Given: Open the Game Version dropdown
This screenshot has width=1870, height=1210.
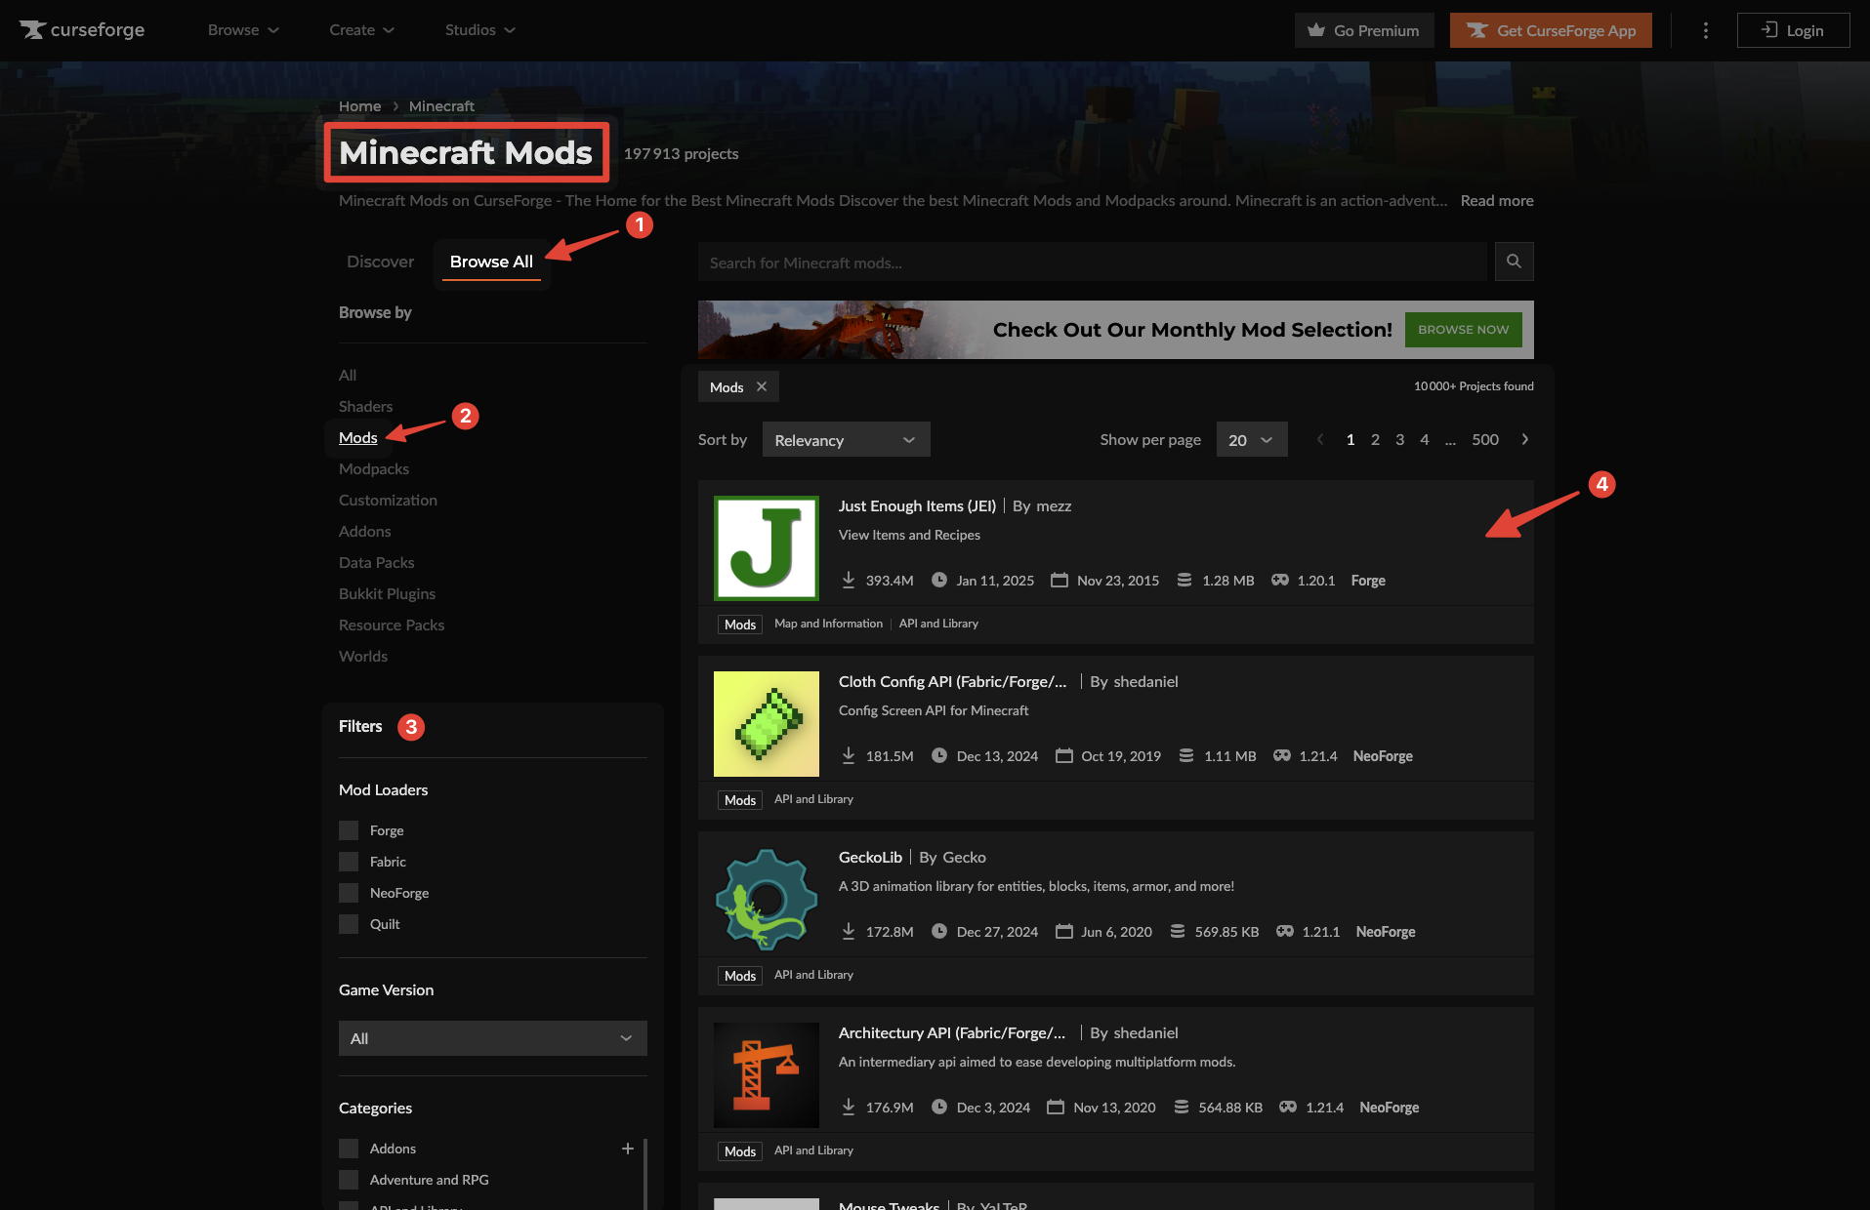Looking at the screenshot, I should 493,1038.
